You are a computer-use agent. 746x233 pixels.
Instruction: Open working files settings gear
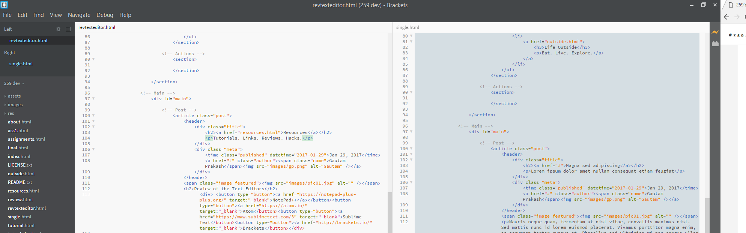pos(58,29)
